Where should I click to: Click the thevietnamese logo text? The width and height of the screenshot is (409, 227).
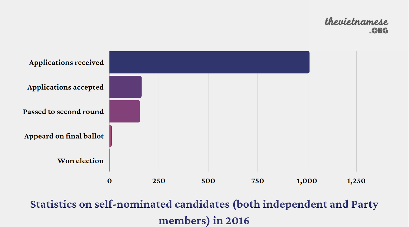(356, 22)
